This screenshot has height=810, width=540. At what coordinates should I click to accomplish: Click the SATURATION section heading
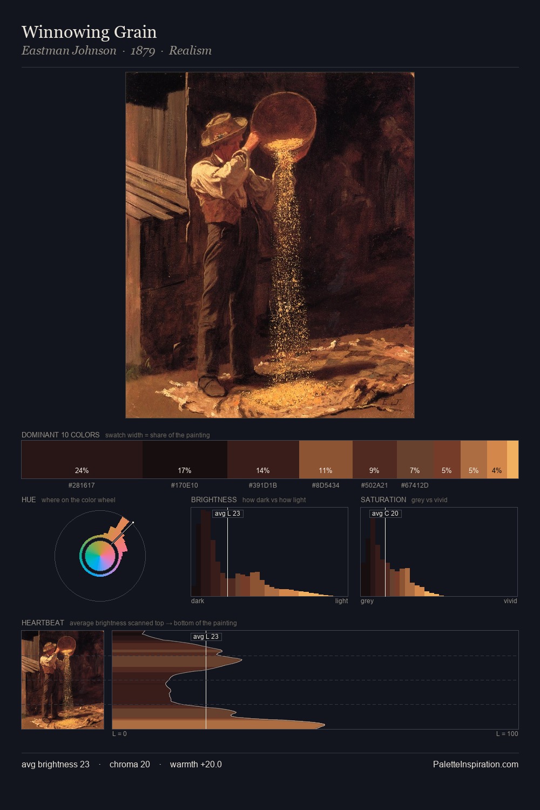coord(383,500)
